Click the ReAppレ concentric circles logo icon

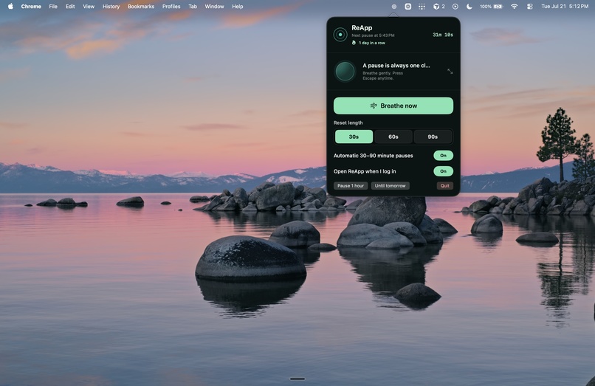[x=340, y=35]
